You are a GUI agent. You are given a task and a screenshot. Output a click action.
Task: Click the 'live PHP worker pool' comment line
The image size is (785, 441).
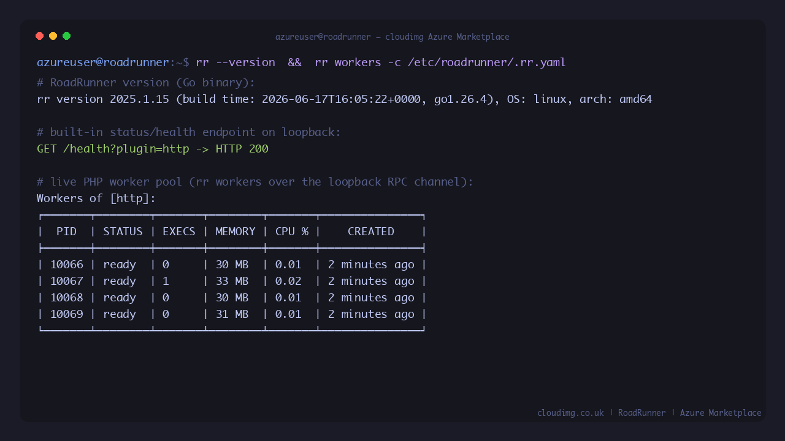click(255, 182)
